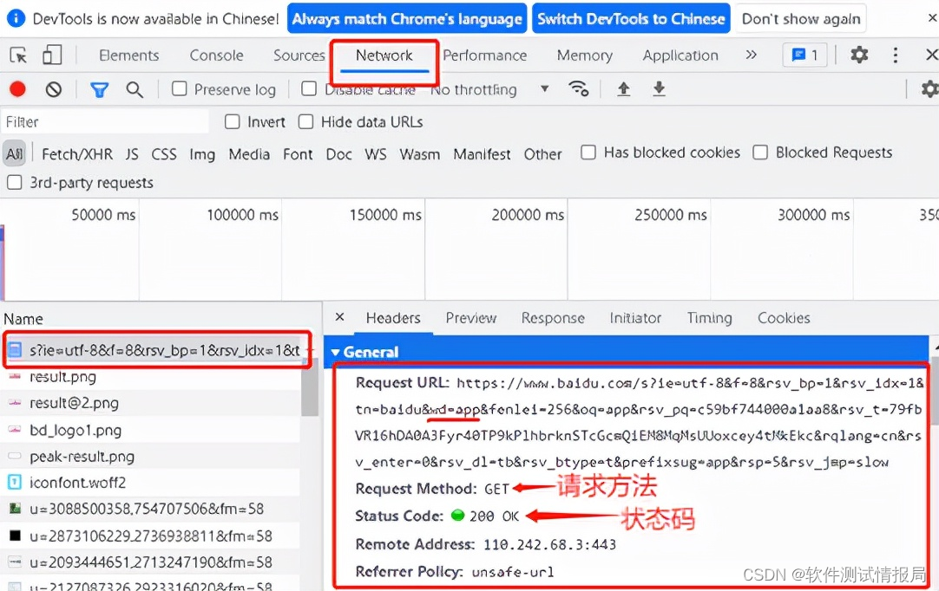
Task: Select the bd_logo1.png request
Action: (x=151, y=430)
